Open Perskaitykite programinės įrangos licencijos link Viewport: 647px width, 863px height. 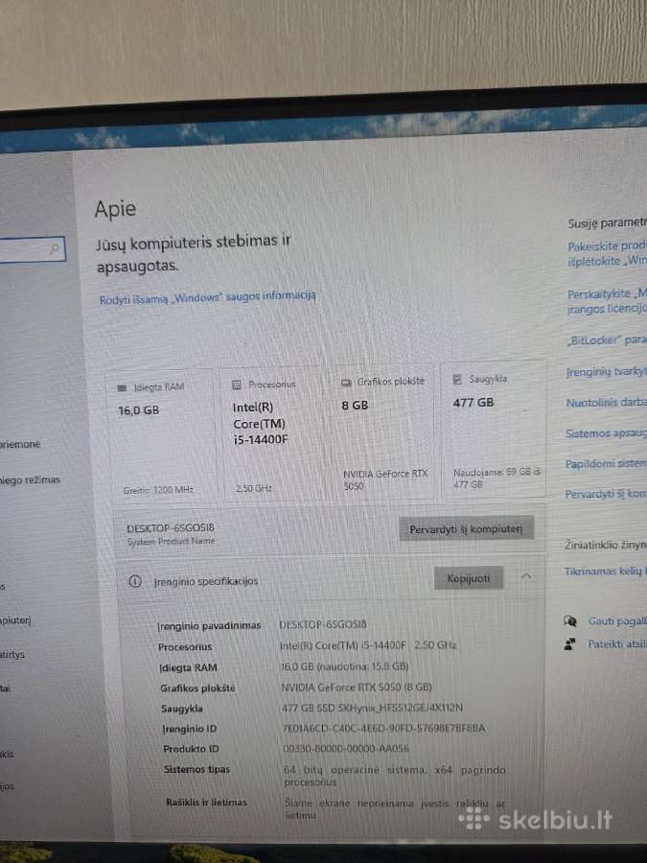coord(607,302)
